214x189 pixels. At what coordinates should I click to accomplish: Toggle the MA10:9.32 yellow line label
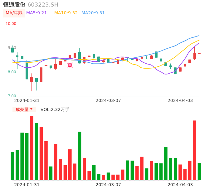click(x=66, y=13)
